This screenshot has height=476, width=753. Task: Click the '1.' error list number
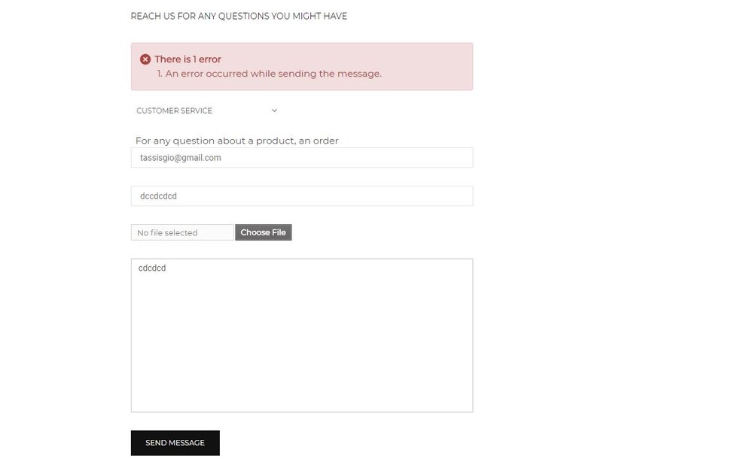(160, 74)
